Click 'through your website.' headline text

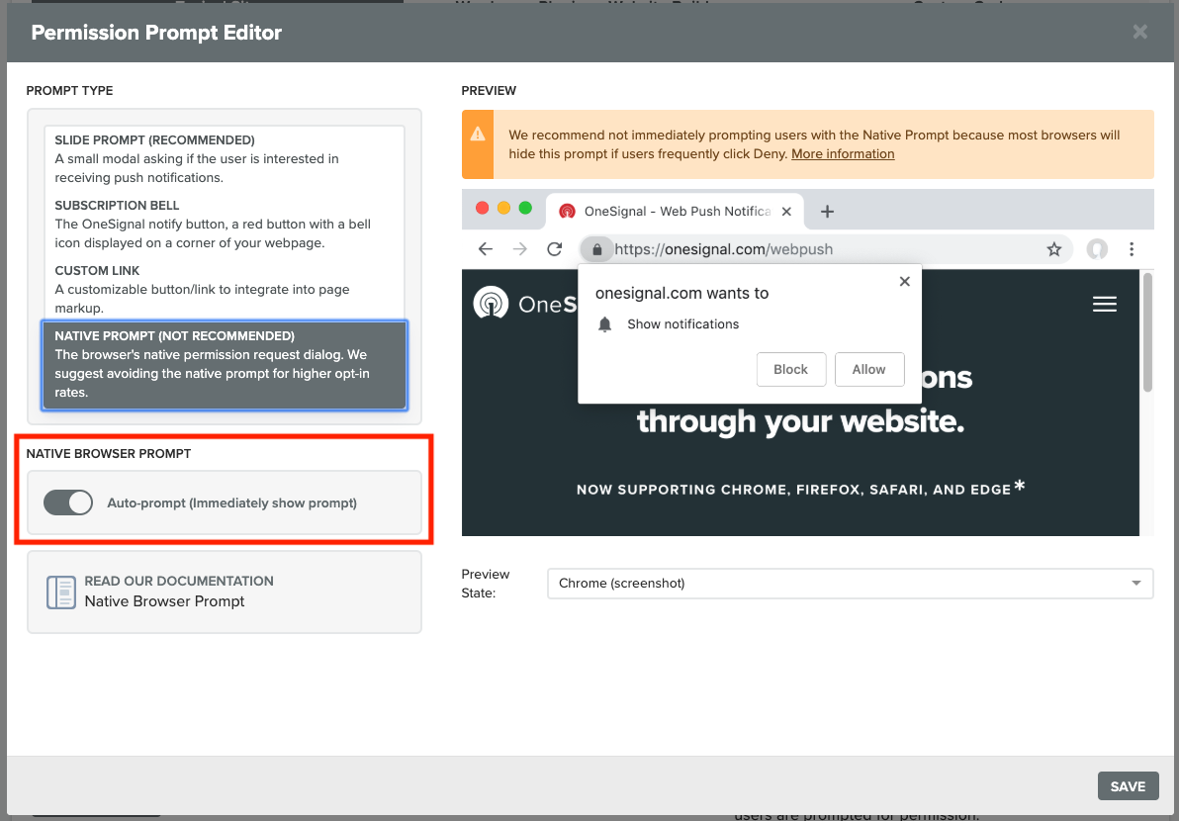[x=800, y=421]
